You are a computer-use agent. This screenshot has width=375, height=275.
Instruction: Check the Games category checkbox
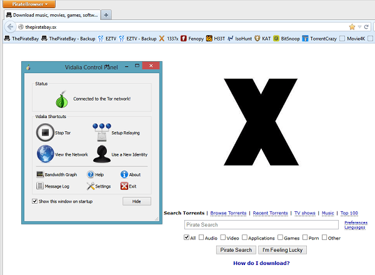(x=280, y=237)
